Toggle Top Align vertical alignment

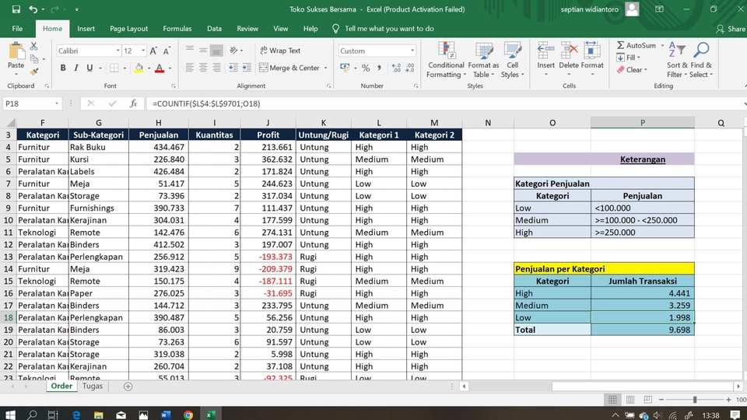[190, 50]
